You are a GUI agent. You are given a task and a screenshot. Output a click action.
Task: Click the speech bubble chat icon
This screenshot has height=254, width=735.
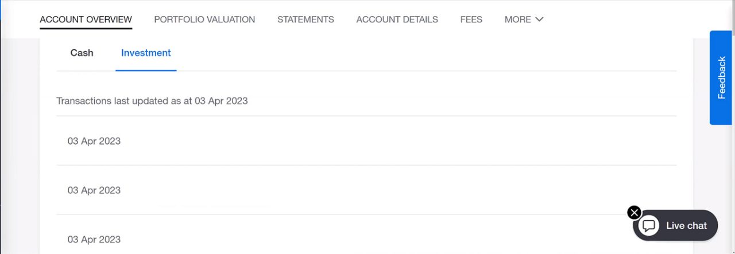[x=648, y=225]
